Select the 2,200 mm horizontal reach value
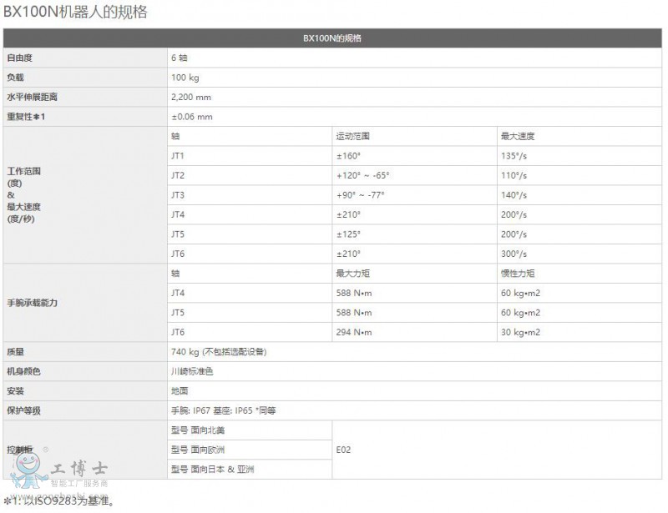The image size is (668, 513). coord(190,97)
